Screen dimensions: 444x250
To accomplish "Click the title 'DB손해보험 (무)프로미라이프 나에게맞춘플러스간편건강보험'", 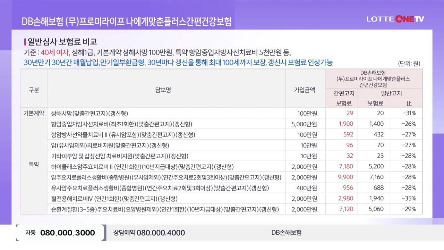I will tap(126, 22).
